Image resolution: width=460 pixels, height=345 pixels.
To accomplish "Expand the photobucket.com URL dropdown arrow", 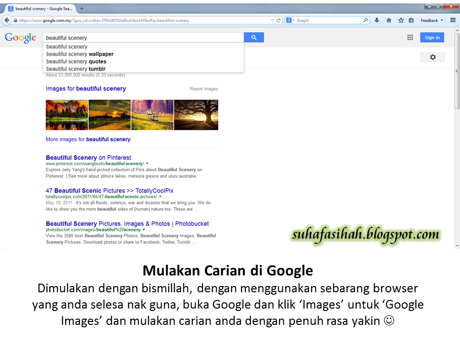I will (x=144, y=230).
